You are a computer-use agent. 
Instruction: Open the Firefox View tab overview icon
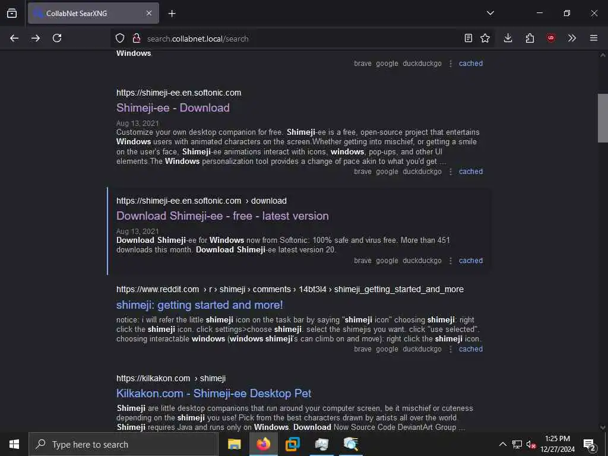pos(12,13)
